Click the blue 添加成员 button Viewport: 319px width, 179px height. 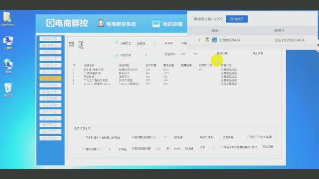pos(237,19)
